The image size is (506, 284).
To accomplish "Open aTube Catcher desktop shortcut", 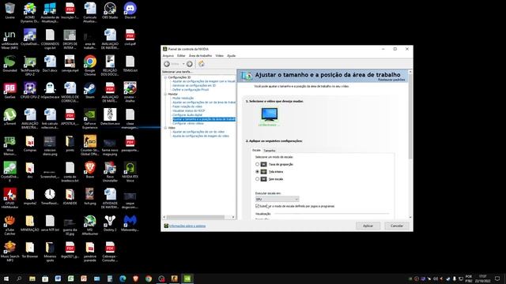I will click(x=9, y=225).
